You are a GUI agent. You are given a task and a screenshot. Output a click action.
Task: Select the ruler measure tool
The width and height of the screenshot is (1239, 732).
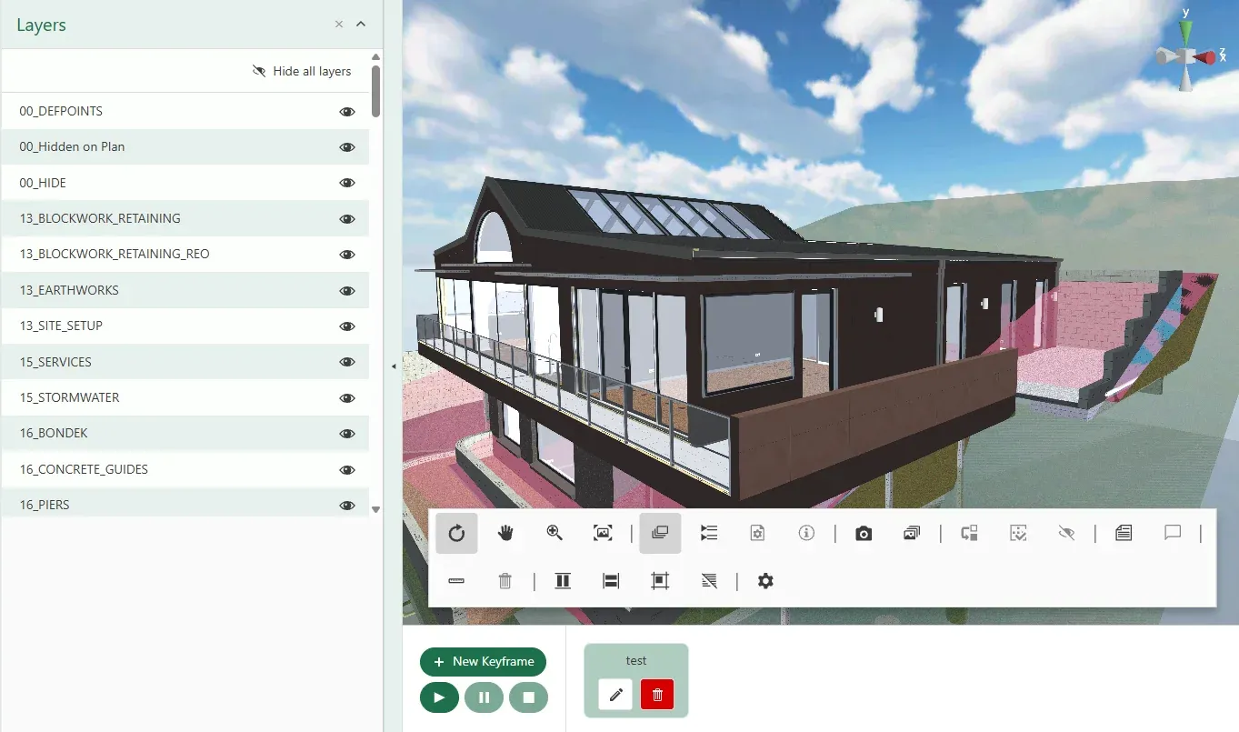click(x=456, y=581)
